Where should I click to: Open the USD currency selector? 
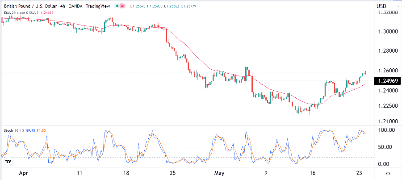(x=381, y=6)
